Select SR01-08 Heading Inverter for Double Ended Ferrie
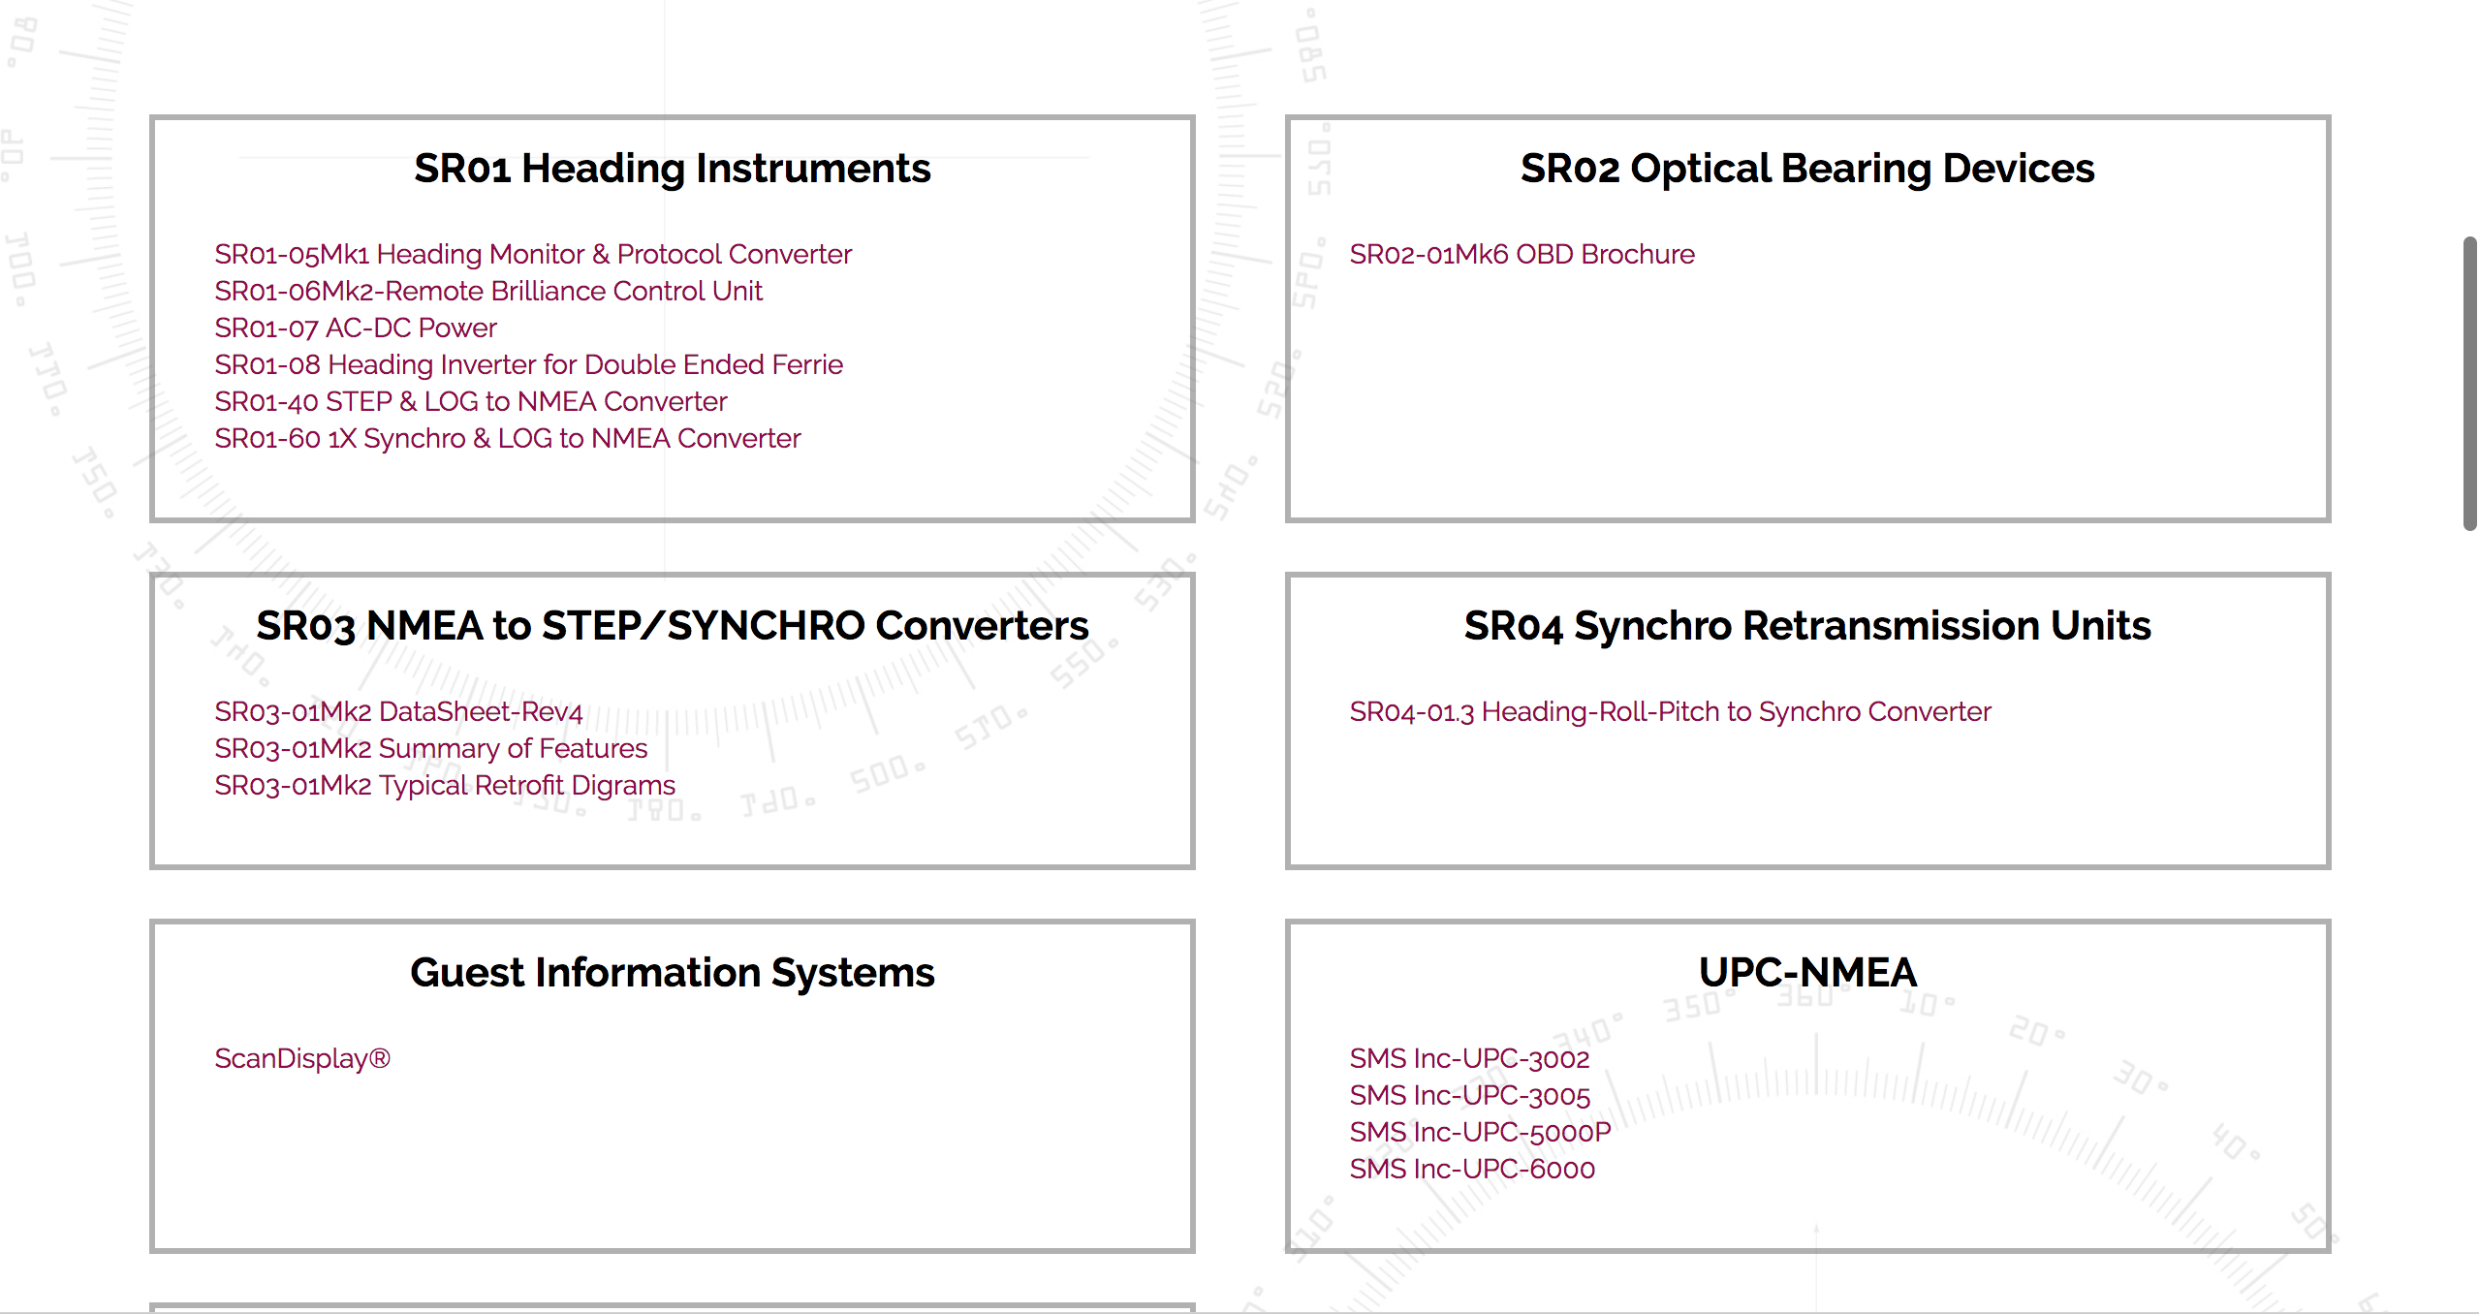The height and width of the screenshot is (1314, 2479). tap(528, 364)
